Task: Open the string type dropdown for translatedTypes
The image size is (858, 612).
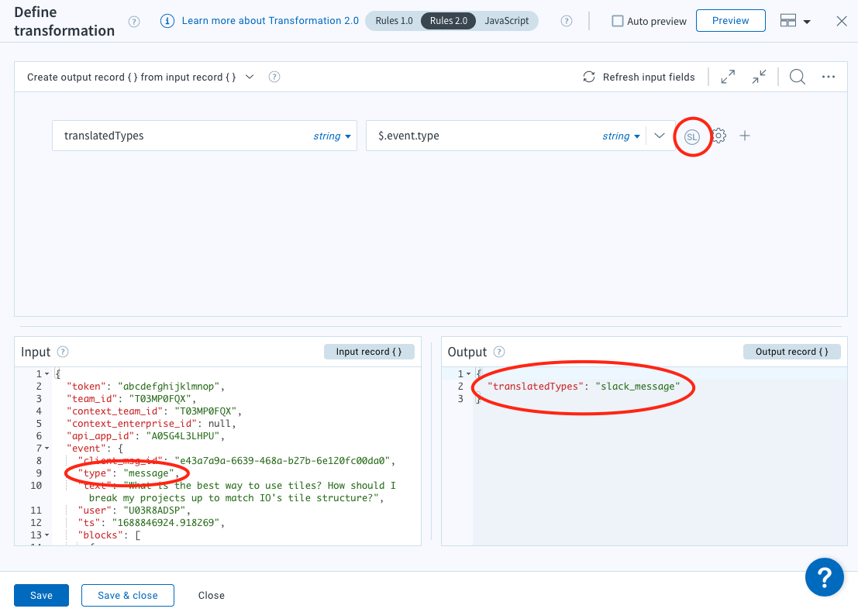Action: [x=332, y=136]
